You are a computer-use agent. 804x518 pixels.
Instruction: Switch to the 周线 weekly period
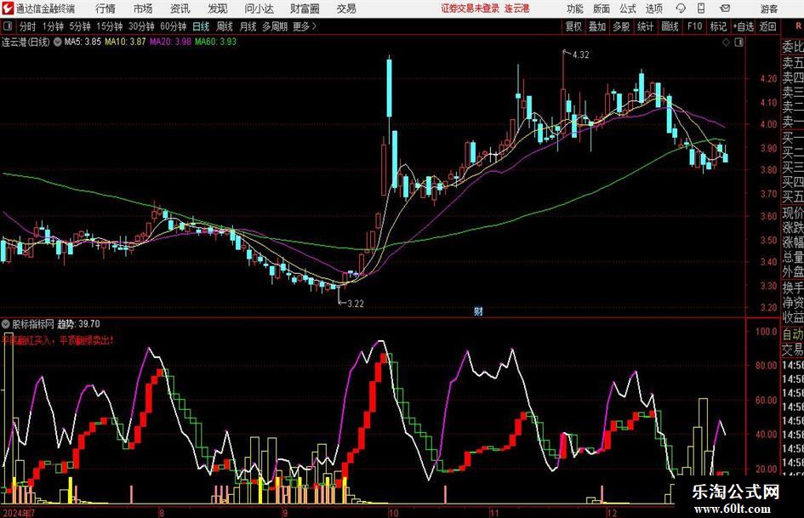click(x=224, y=26)
